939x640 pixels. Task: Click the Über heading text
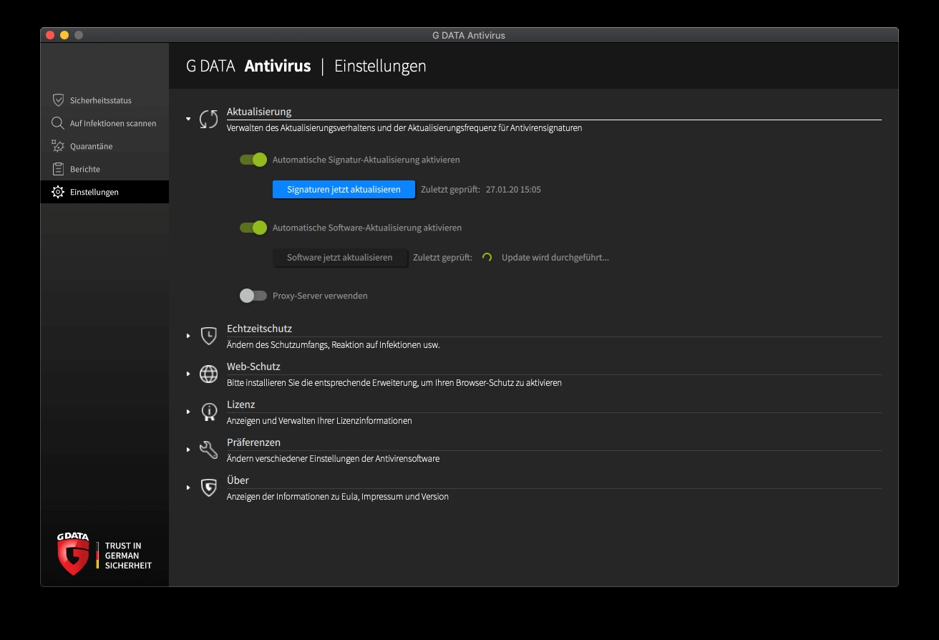(x=238, y=480)
